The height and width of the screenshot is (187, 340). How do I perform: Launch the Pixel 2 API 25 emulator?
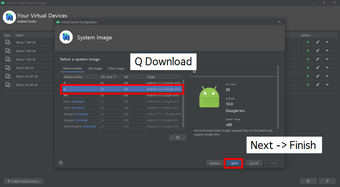[308, 68]
